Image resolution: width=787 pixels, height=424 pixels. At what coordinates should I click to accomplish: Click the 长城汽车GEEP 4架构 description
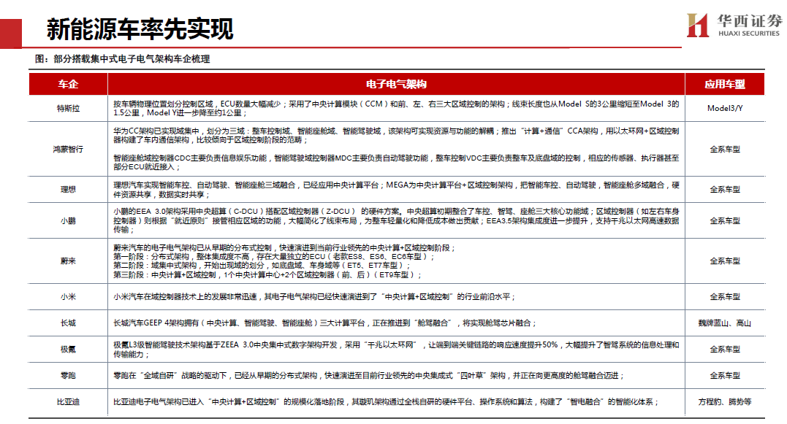[x=324, y=323]
